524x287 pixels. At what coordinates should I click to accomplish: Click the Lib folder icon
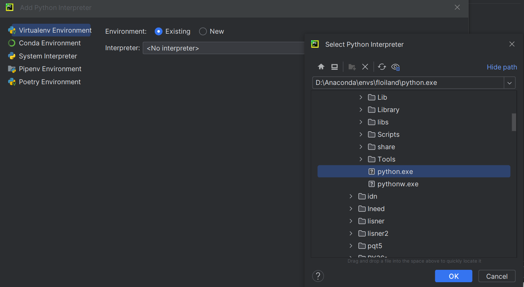click(x=371, y=97)
